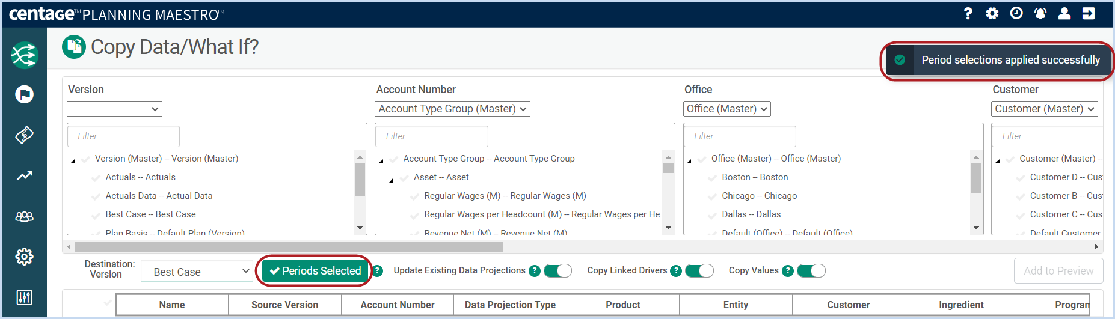Click the Office list filter field

740,136
